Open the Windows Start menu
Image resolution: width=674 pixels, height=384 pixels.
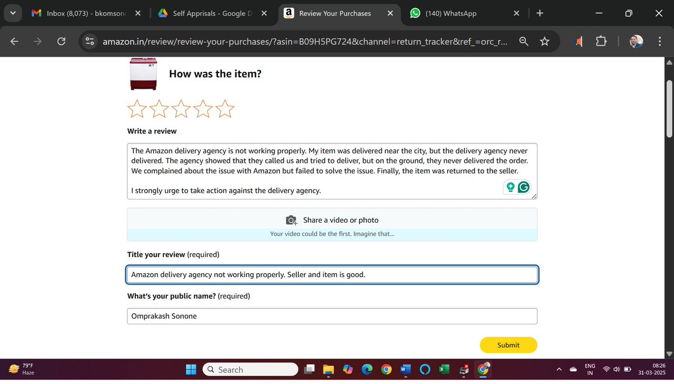[x=191, y=369]
